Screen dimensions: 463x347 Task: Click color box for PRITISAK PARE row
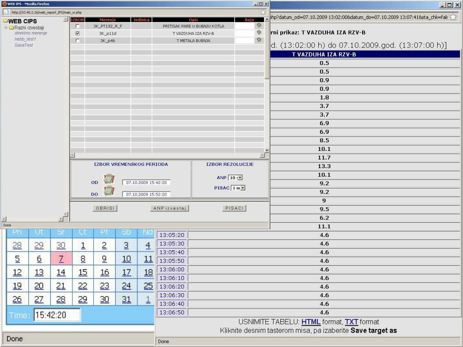(245, 26)
